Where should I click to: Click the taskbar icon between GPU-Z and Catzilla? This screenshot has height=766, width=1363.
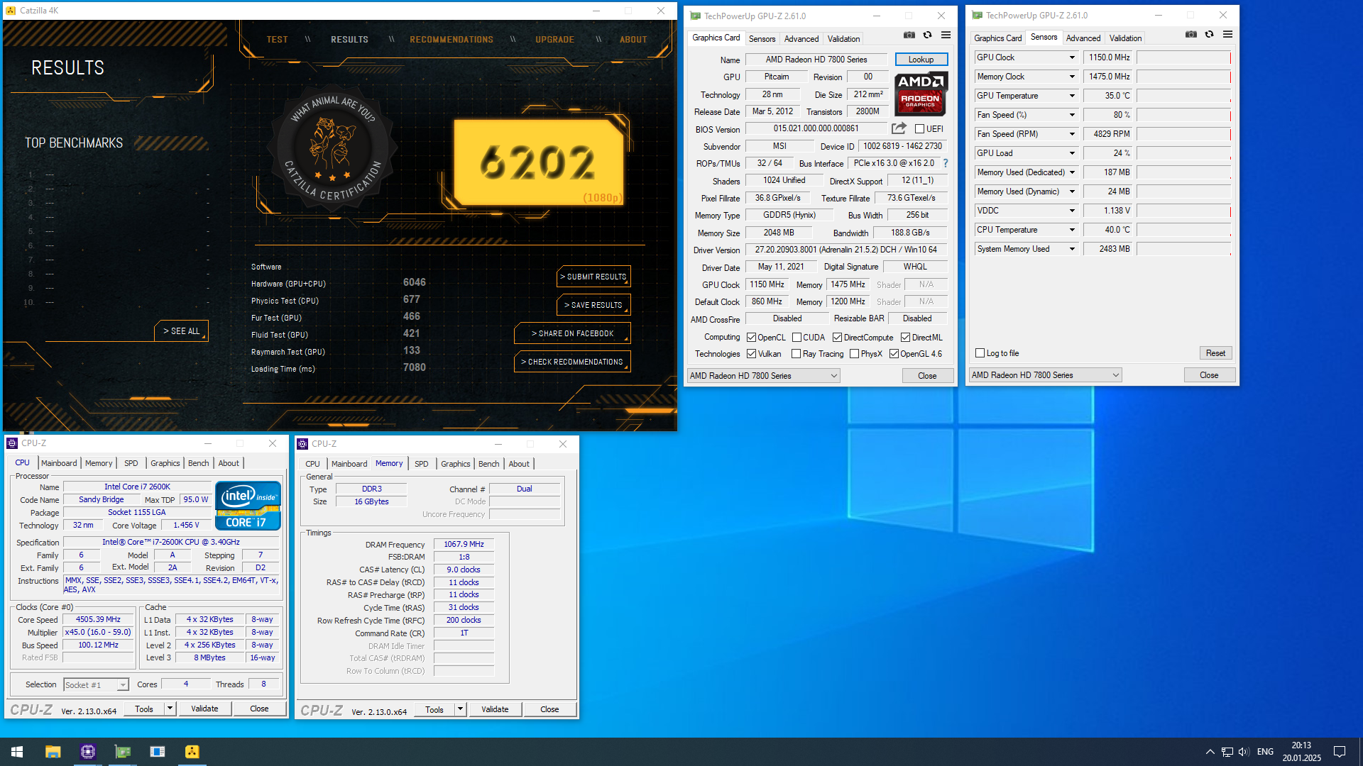click(x=158, y=752)
